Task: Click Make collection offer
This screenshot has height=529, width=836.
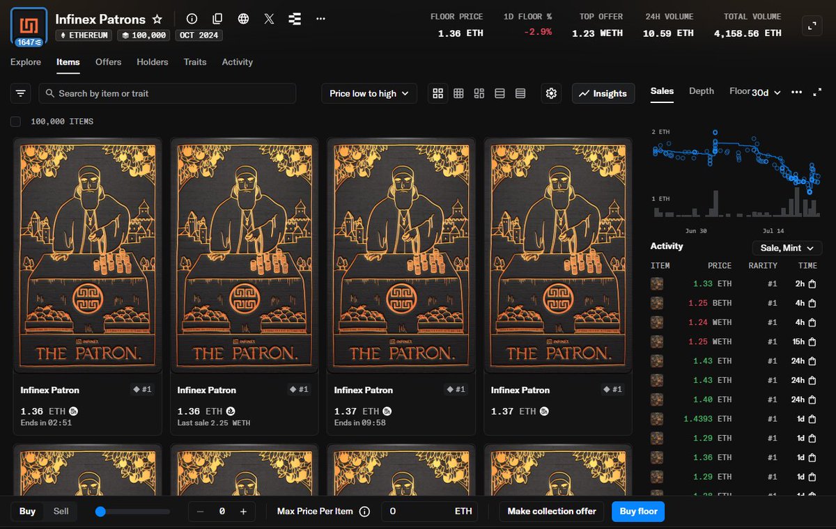Action: coord(552,512)
